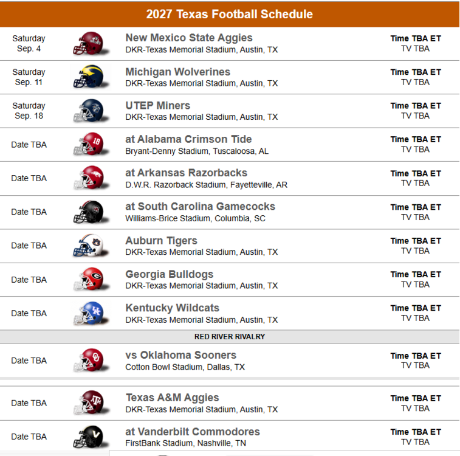Click the Vanderbilt Commodores helmet icon

click(88, 437)
